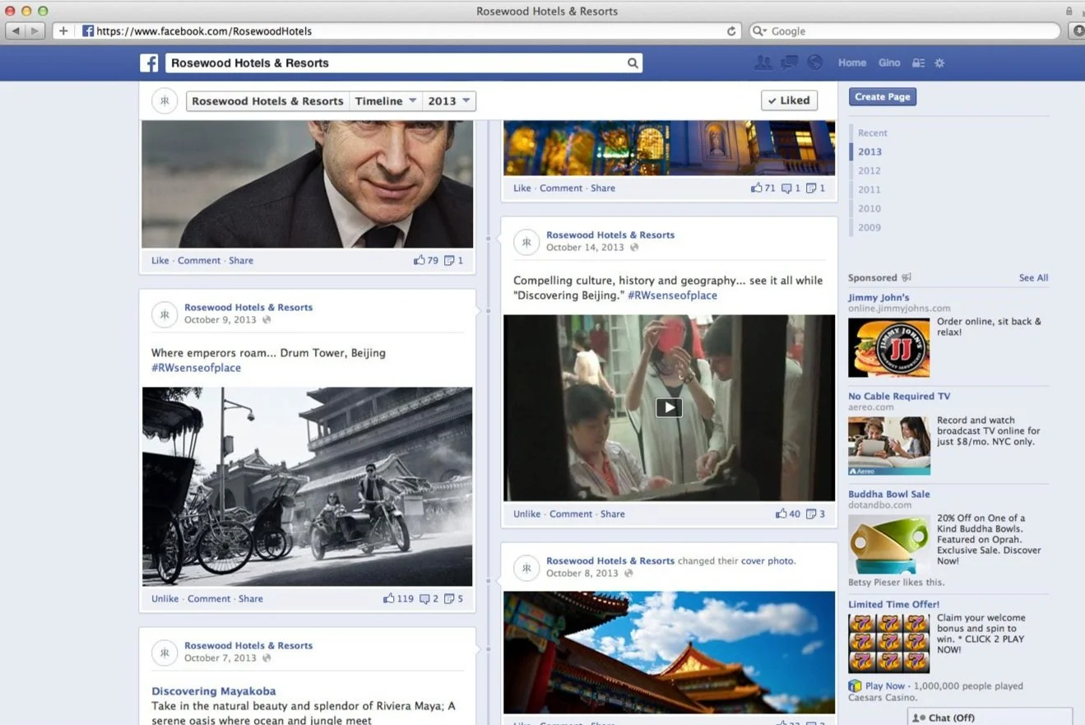The width and height of the screenshot is (1085, 725).
Task: Click the October 9, 2013 date link
Action: pyautogui.click(x=220, y=320)
